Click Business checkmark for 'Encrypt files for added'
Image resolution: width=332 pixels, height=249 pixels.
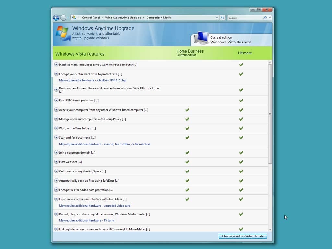point(187,190)
